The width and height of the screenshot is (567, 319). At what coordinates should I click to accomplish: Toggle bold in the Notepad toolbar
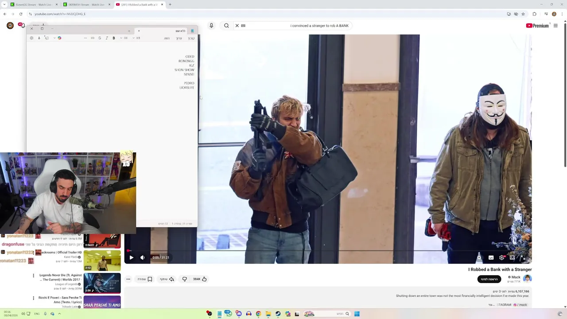coord(114,38)
